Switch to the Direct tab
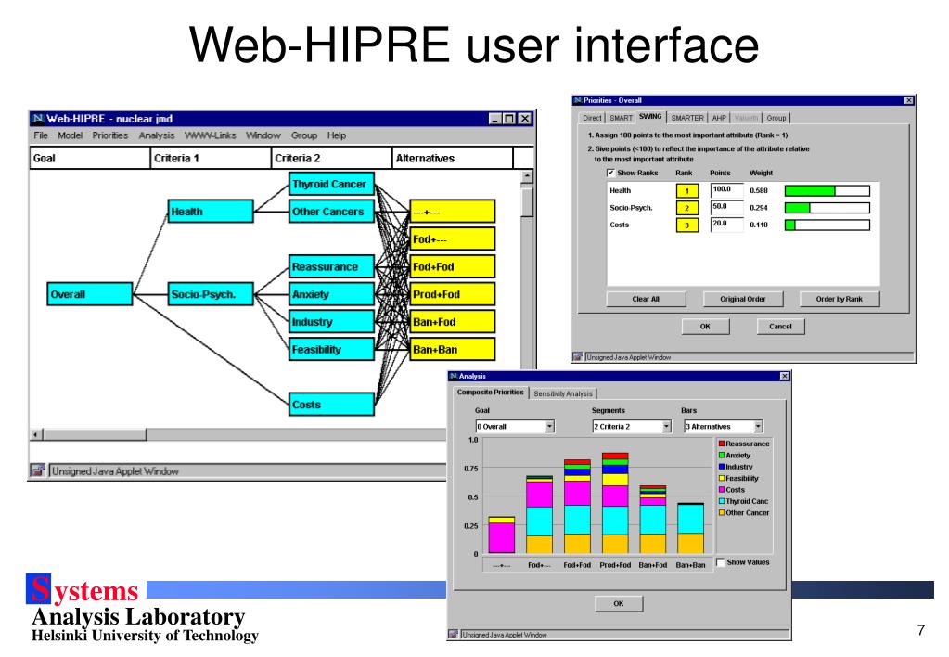 592,118
